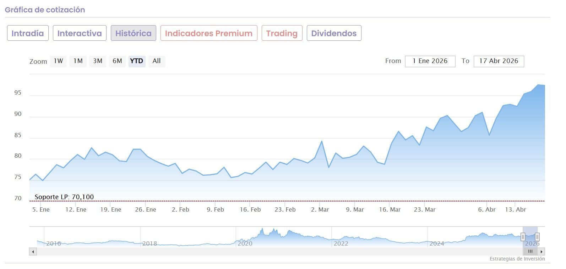Go to the Trading tab
This screenshot has height=269, width=566.
[282, 33]
